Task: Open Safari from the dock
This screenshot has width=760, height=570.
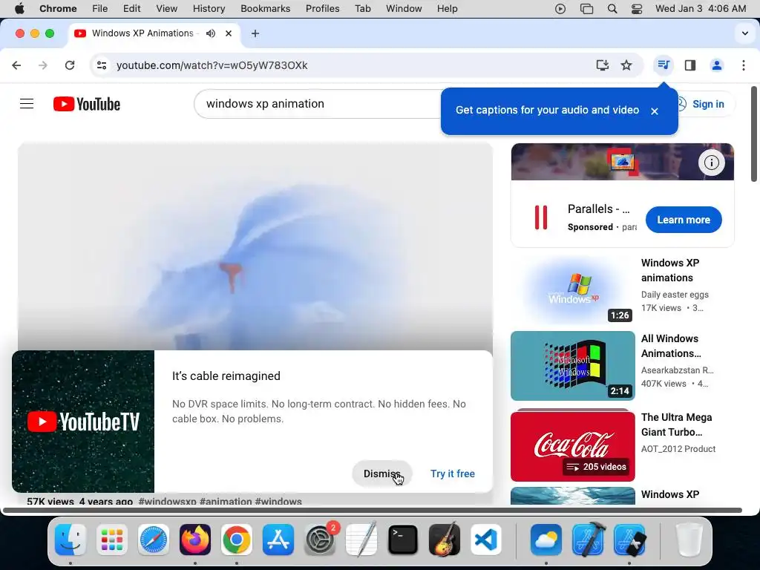Action: (153, 539)
